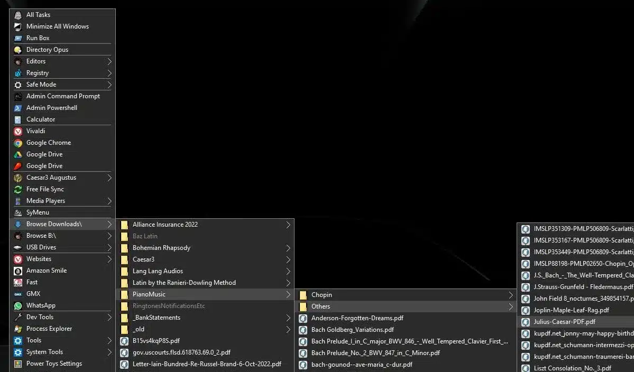Open Google Chrome

[48, 142]
